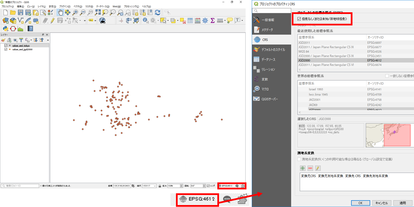Toggle visibility of sabae_aed_tokyo layer
Screen dimensions: 414x207
tap(6, 46)
